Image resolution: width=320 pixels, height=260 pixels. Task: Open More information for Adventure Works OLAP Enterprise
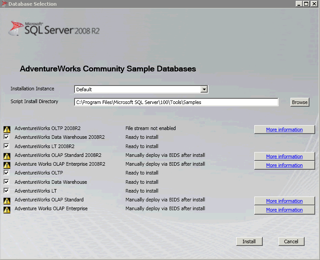coord(284,210)
